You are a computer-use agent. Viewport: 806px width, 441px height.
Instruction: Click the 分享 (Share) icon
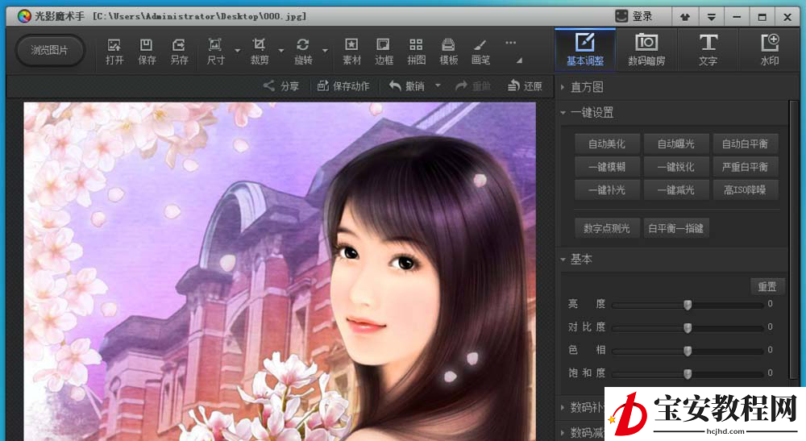coord(269,85)
